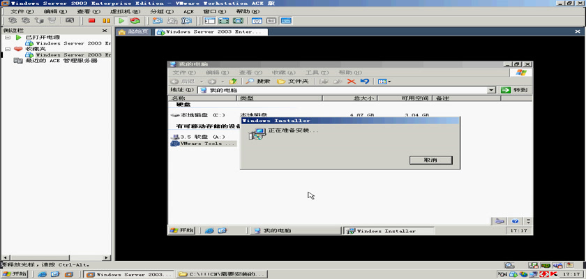Open the ACE menu
Viewport: 586px width, 279px height.
[188, 12]
